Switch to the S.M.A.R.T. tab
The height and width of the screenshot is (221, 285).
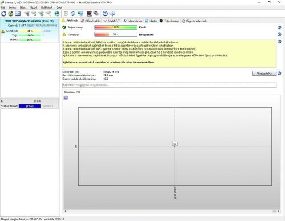click(112, 21)
